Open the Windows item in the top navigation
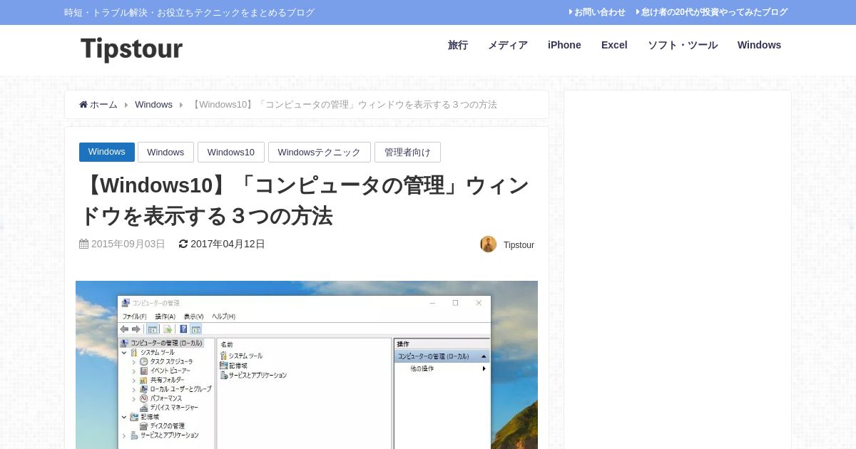856x449 pixels. point(759,45)
